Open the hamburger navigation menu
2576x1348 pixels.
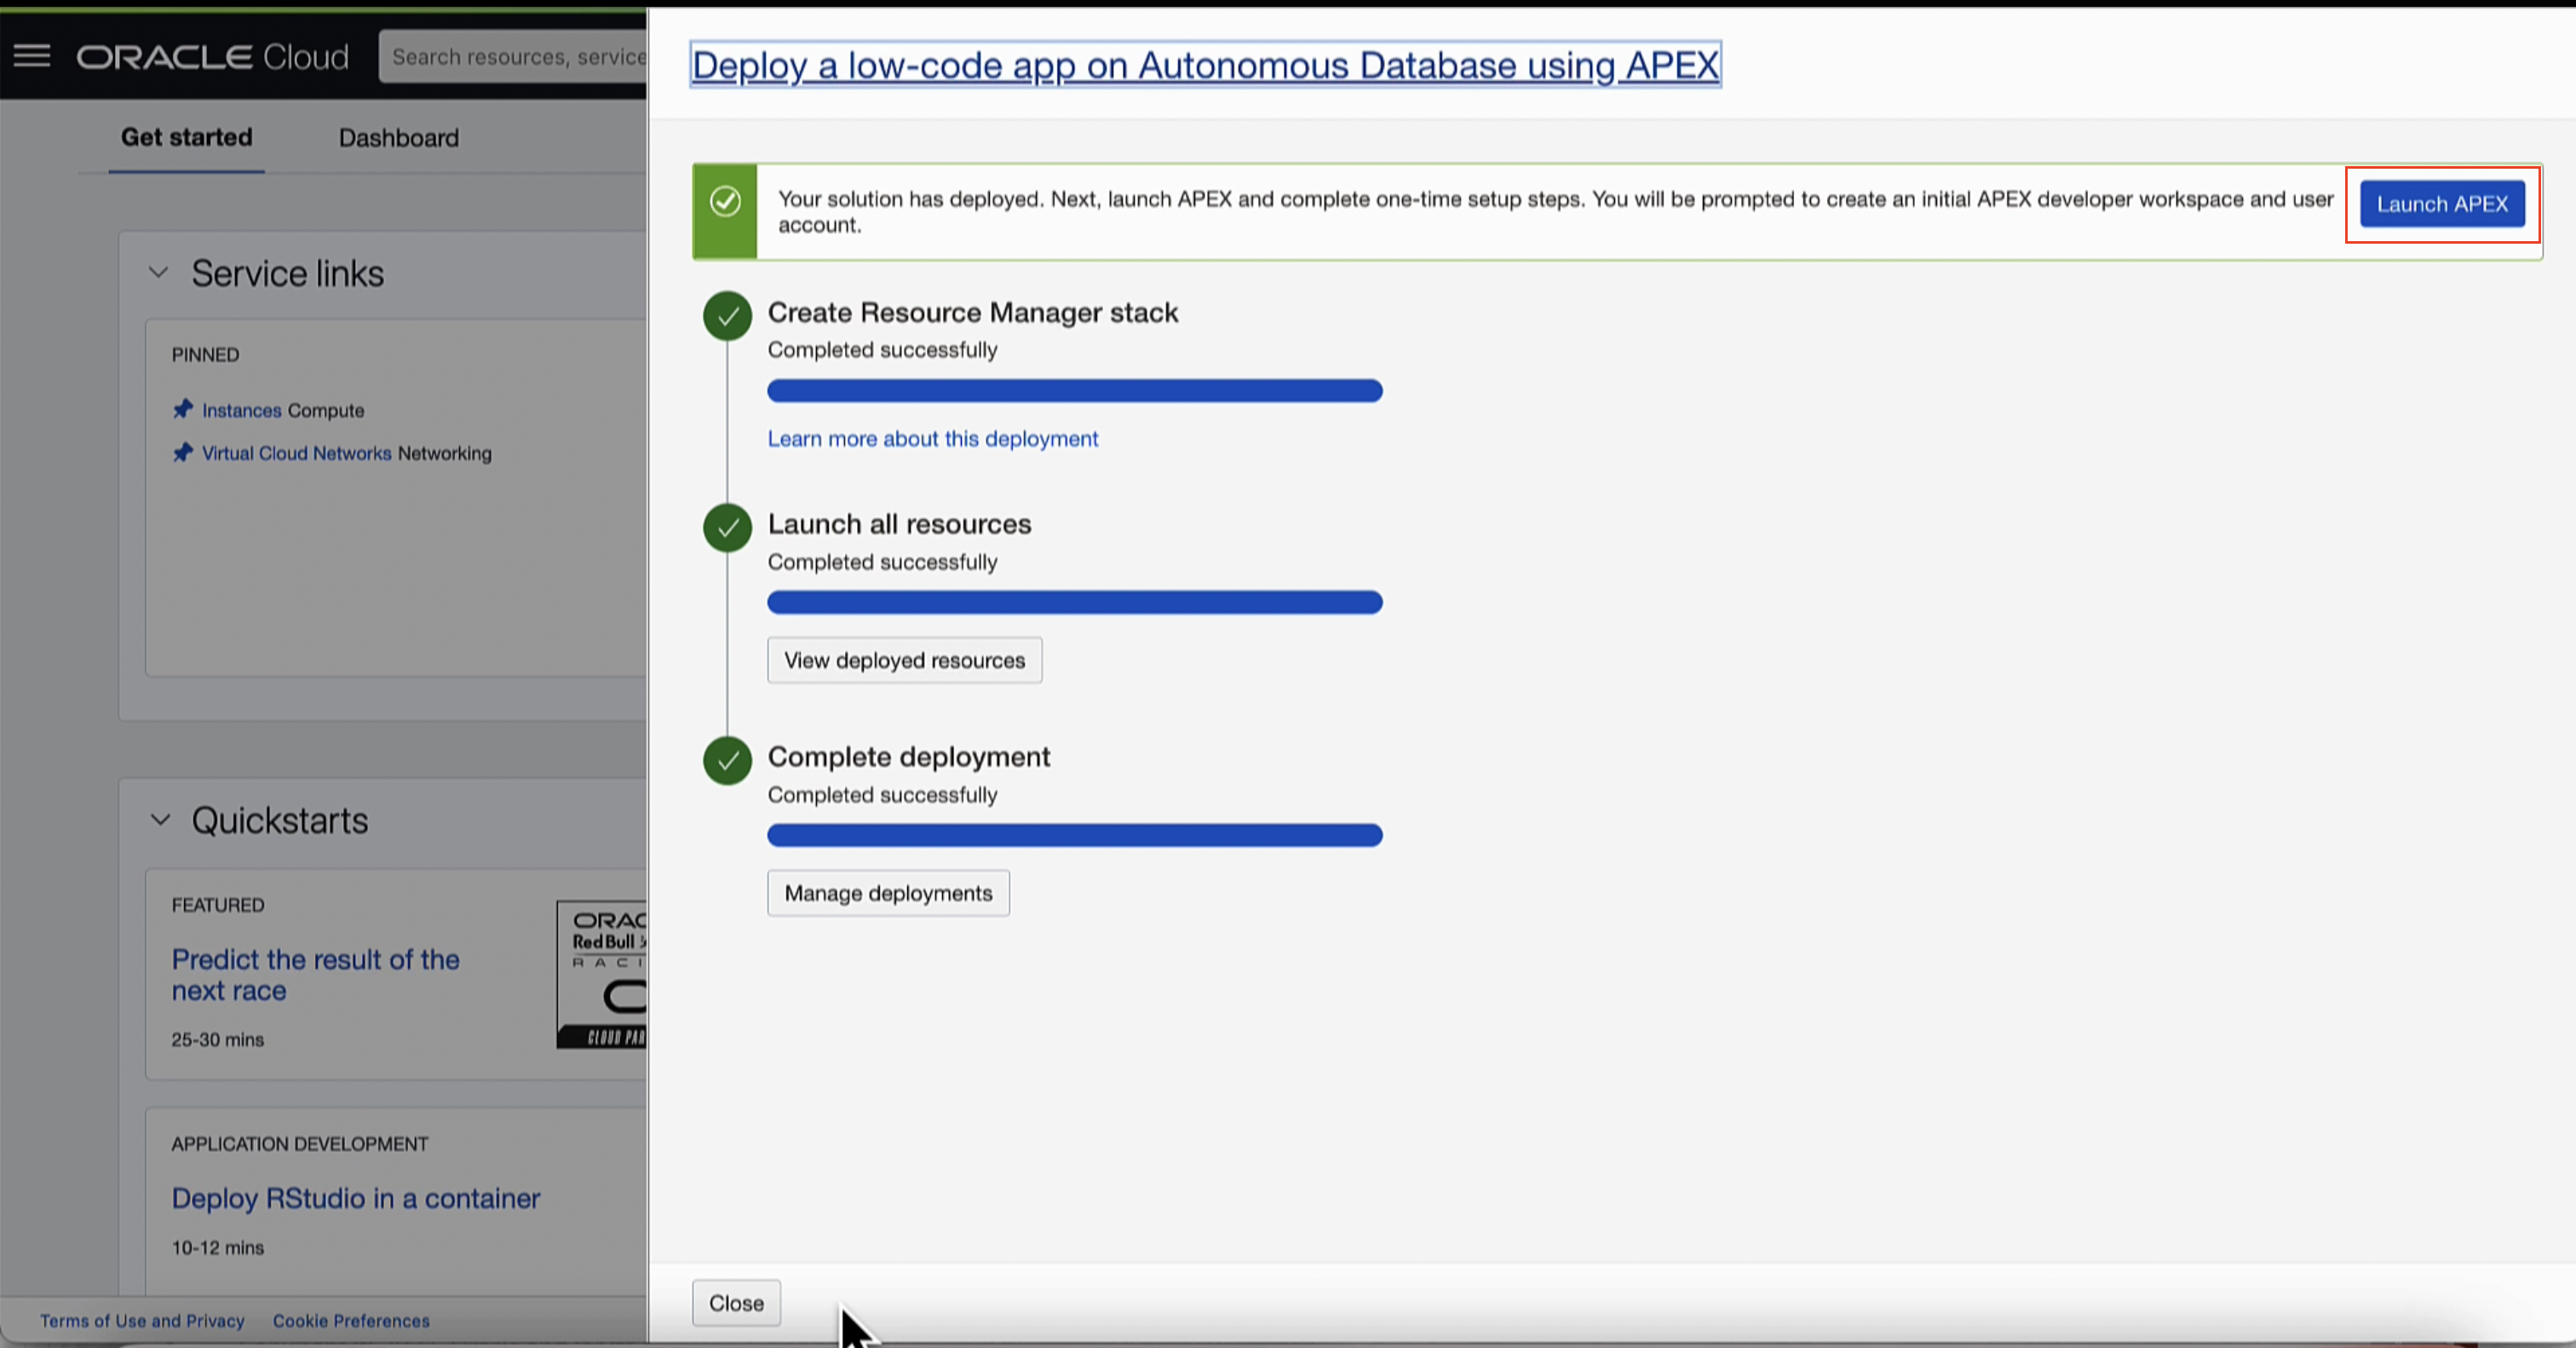[32, 56]
